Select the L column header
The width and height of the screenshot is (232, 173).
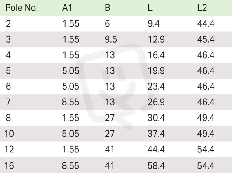coord(150,8)
